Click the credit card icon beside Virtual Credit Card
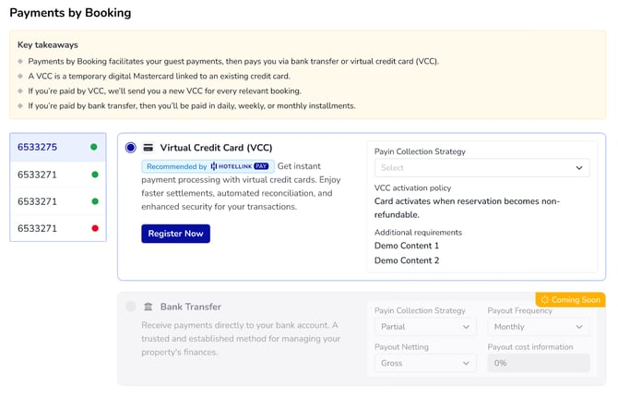The image size is (618, 398). [148, 148]
